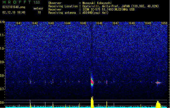Click the Receiving Location value text
The width and height of the screenshot is (170, 108).
coord(121,6)
